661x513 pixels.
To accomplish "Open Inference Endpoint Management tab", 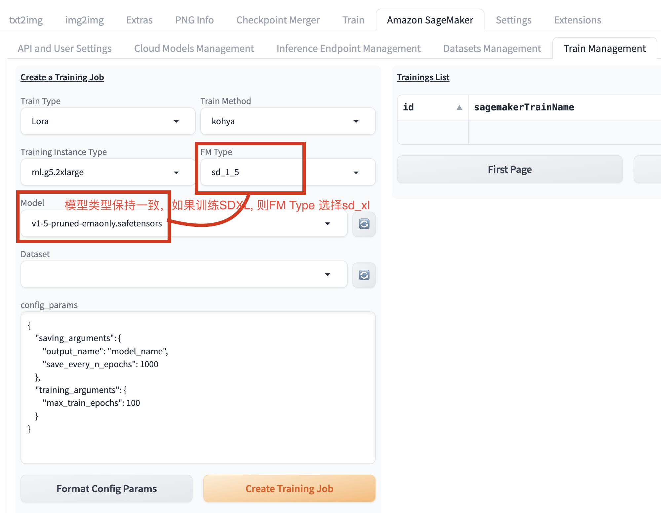I will coord(348,49).
